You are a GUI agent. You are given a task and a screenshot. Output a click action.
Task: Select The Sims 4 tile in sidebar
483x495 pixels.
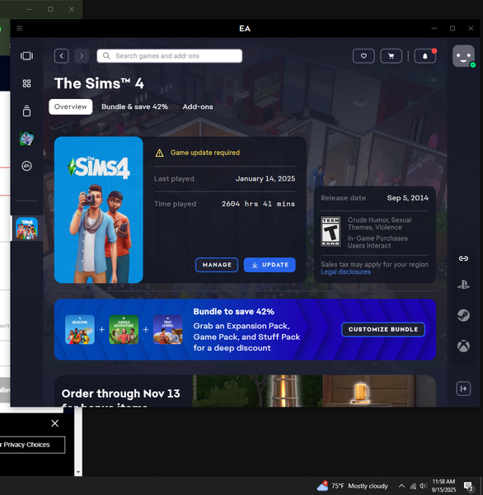click(27, 229)
